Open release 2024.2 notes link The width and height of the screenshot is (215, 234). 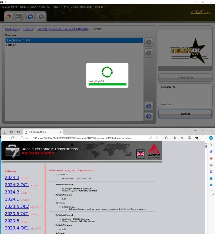12,192
